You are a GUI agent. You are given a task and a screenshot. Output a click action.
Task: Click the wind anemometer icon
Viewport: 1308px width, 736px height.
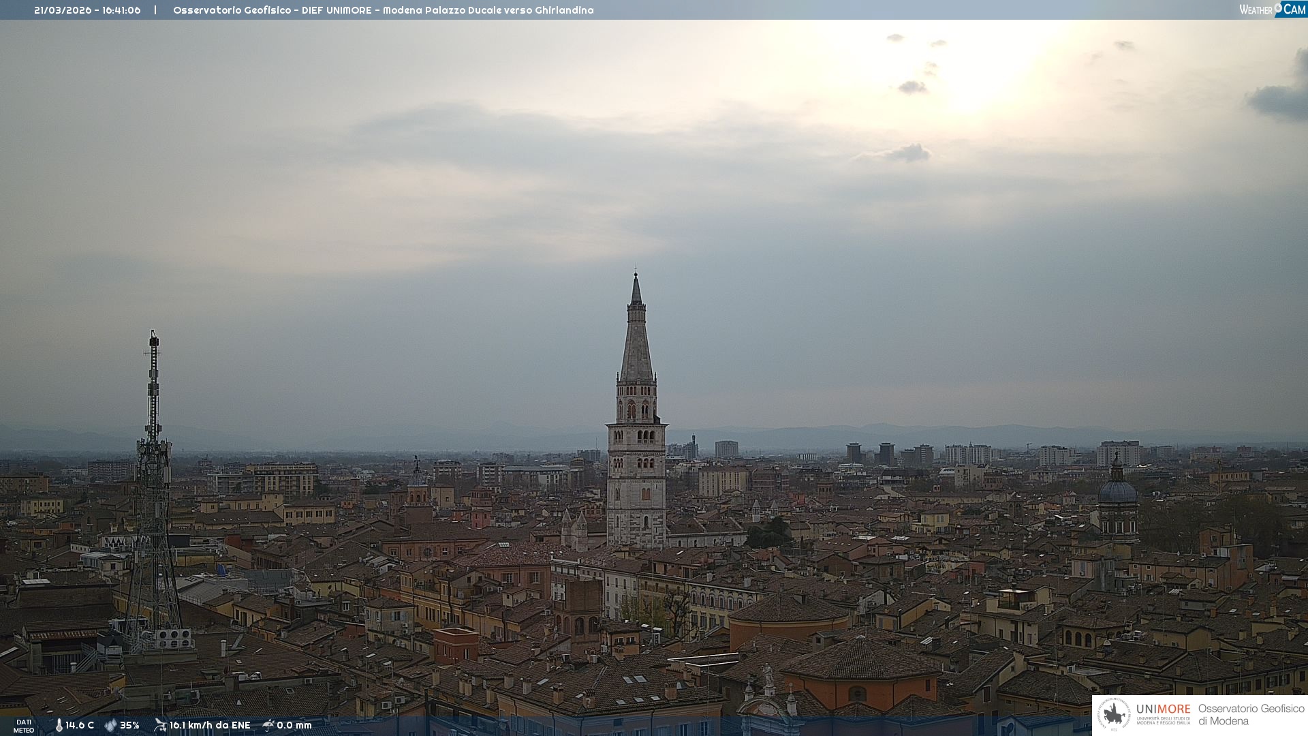pos(160,725)
